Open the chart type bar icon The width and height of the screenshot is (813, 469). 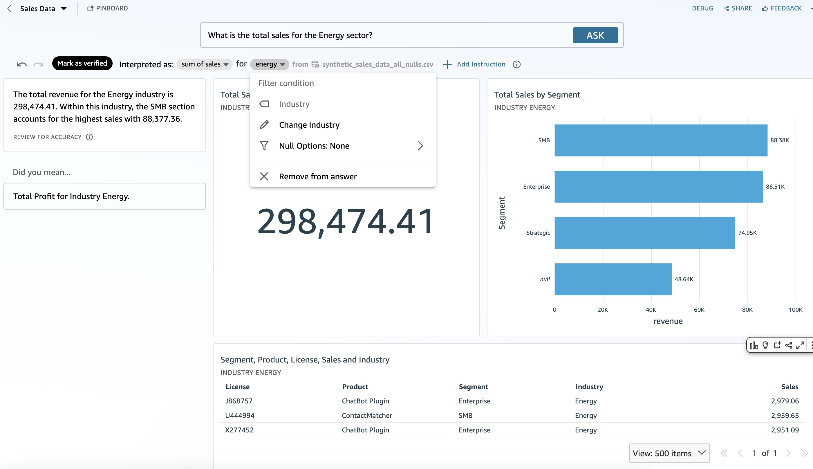point(754,346)
